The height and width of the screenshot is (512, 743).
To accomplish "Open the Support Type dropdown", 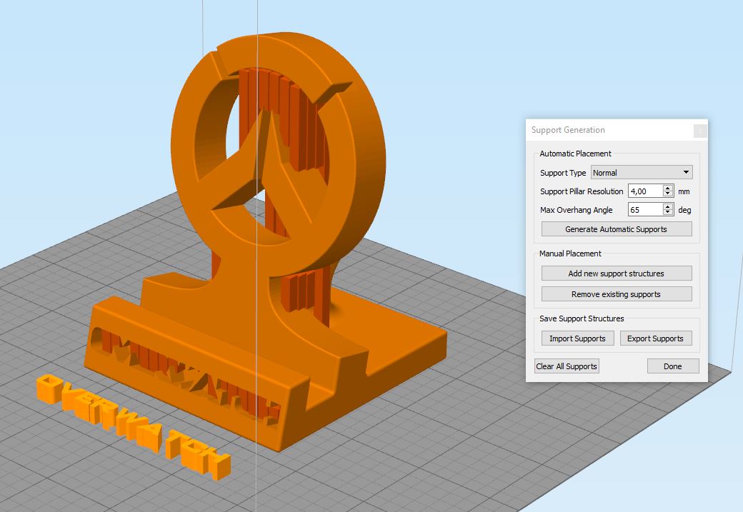I will [x=642, y=172].
